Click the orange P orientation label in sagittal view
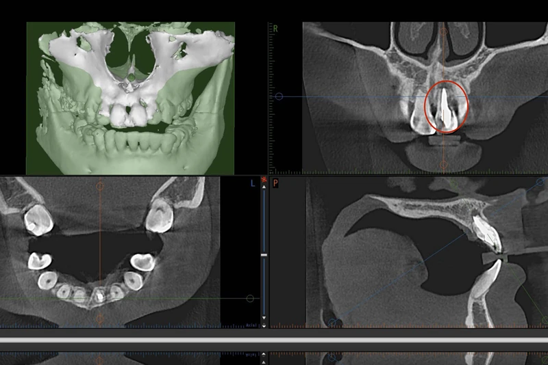548x365 pixels. pyautogui.click(x=275, y=183)
